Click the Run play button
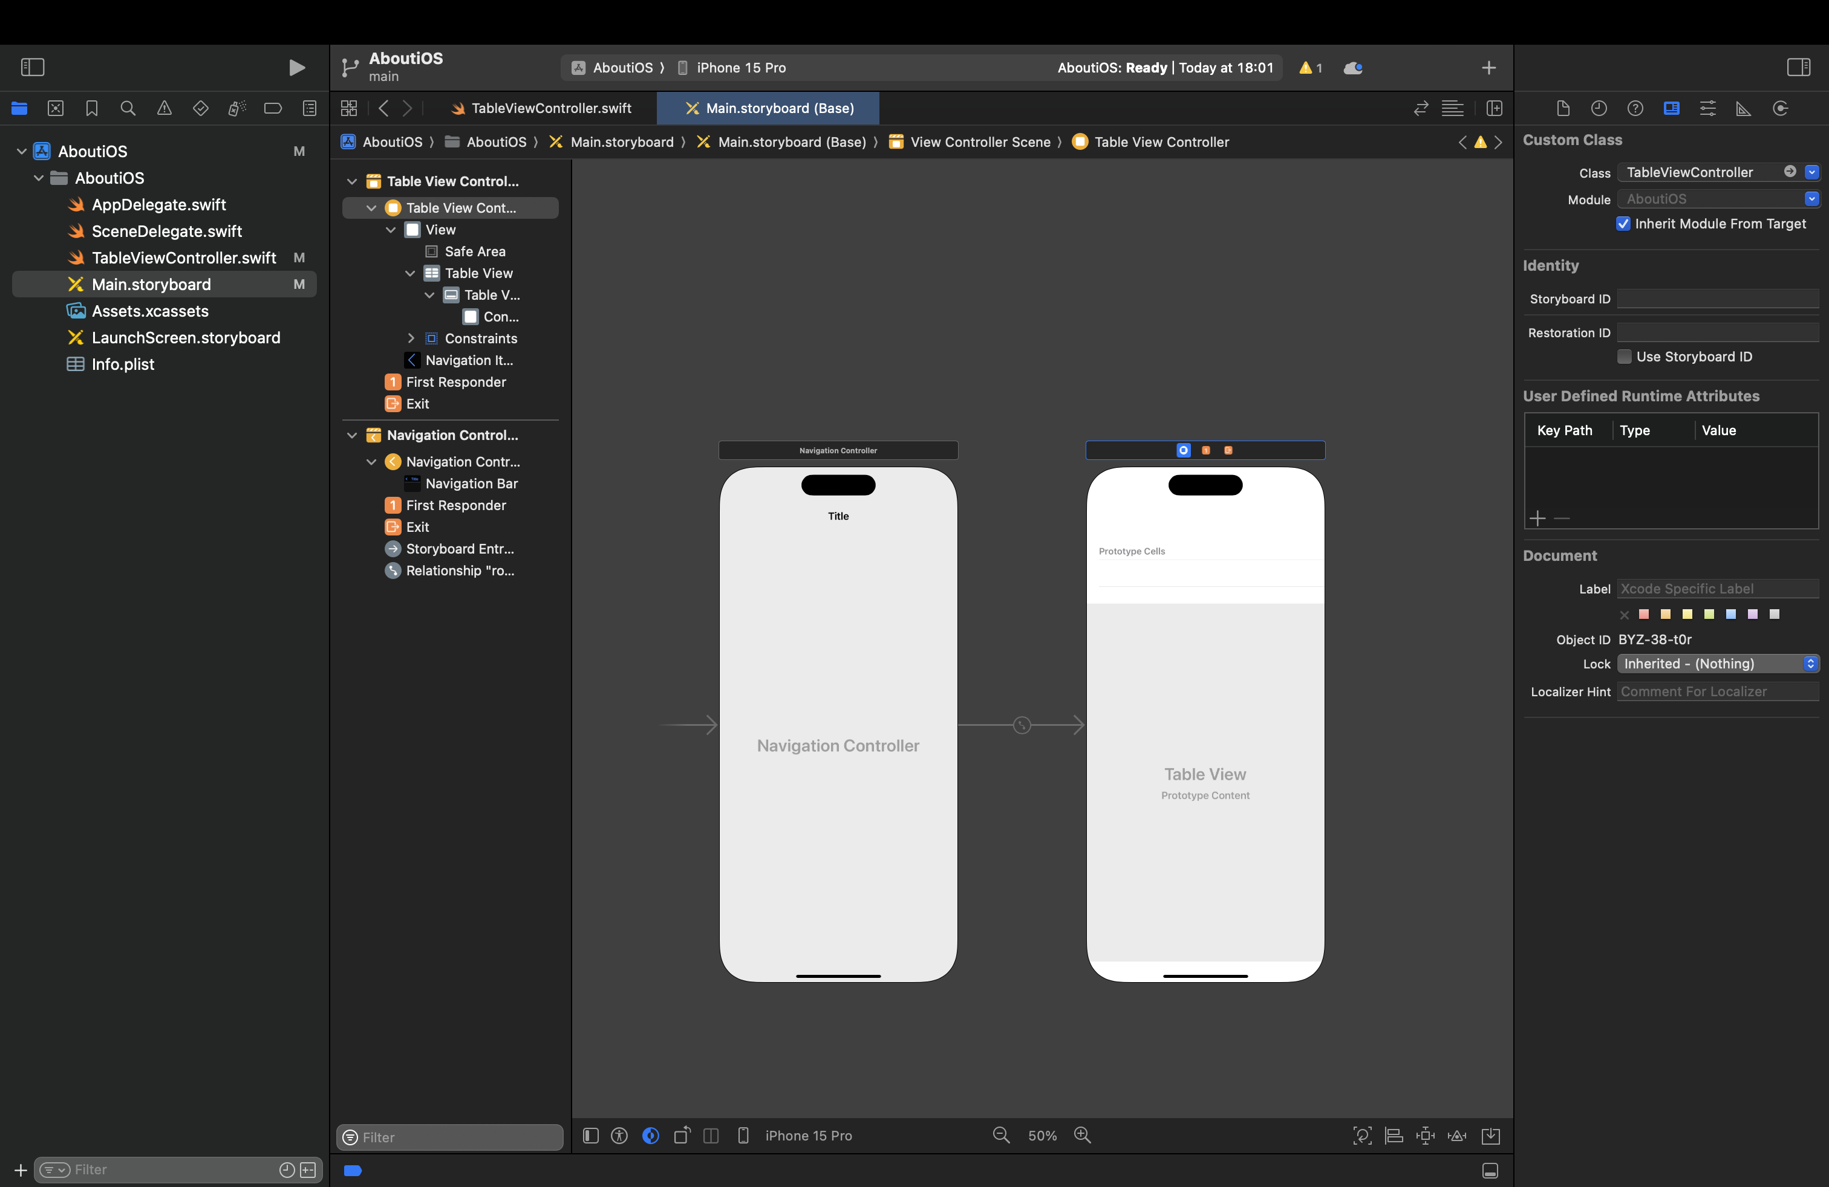 point(296,68)
